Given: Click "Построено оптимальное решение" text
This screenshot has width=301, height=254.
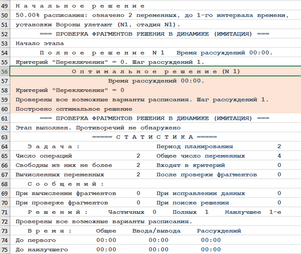Looking at the screenshot, I should click(x=74, y=109).
